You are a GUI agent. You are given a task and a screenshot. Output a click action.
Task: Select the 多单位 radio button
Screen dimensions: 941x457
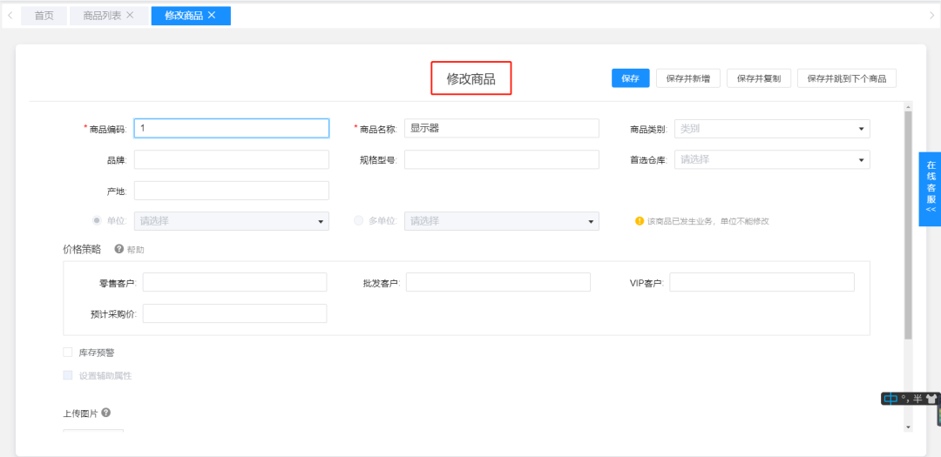pyautogui.click(x=358, y=221)
